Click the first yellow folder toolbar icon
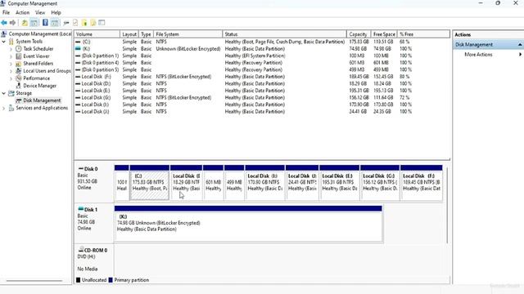Viewport: 524px width, 294px height. [x=84, y=23]
